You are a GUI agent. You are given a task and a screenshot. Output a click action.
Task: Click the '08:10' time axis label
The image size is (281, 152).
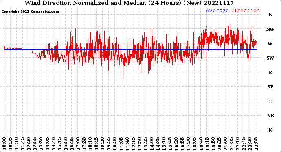(90, 144)
